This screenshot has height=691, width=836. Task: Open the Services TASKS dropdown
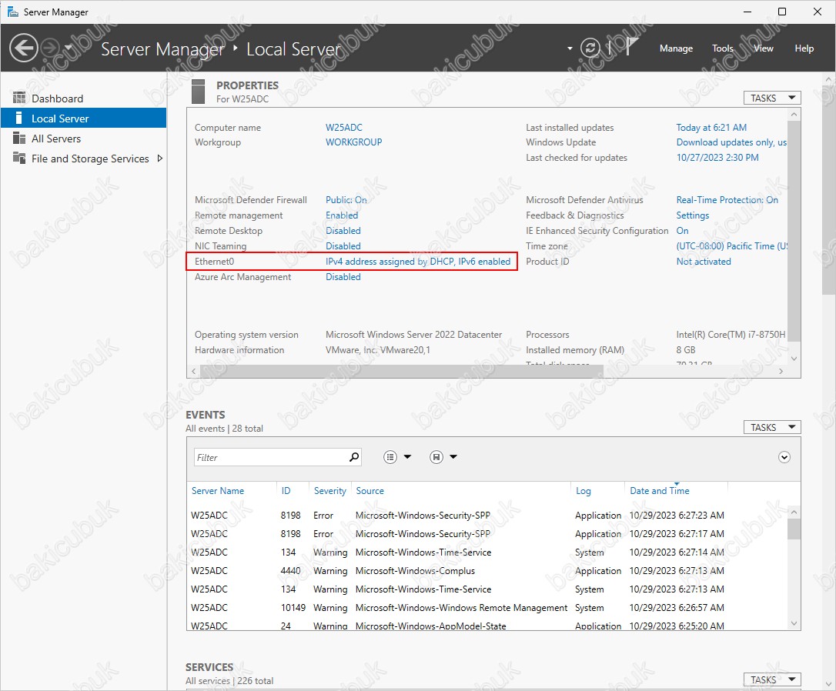tap(772, 679)
